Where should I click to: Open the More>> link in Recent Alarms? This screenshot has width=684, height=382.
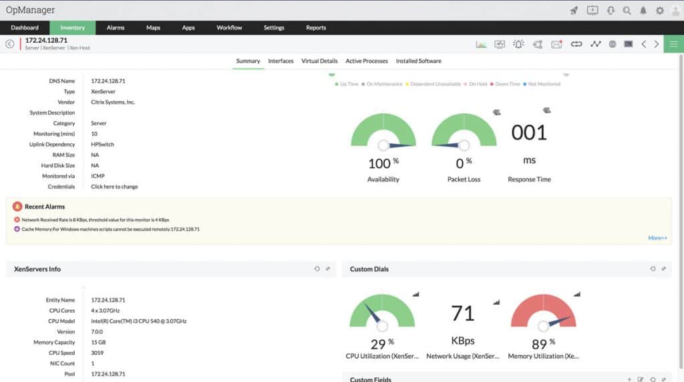coord(657,238)
